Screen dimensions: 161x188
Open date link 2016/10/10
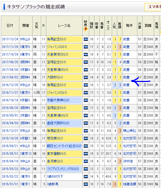click(x=10, y=100)
